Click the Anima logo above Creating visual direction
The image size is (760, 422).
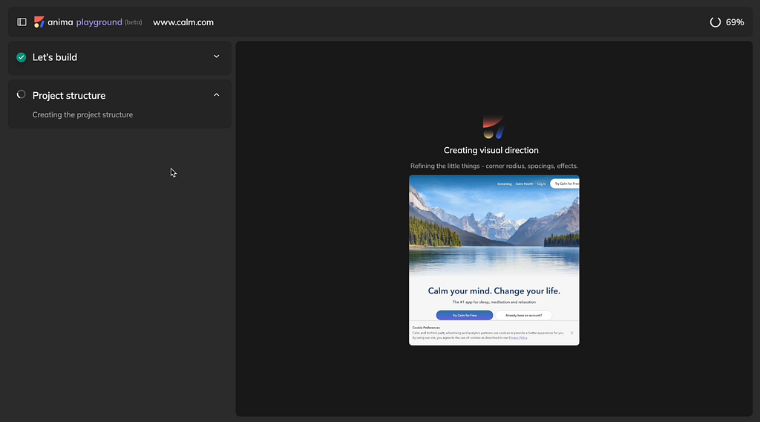tap(494, 127)
